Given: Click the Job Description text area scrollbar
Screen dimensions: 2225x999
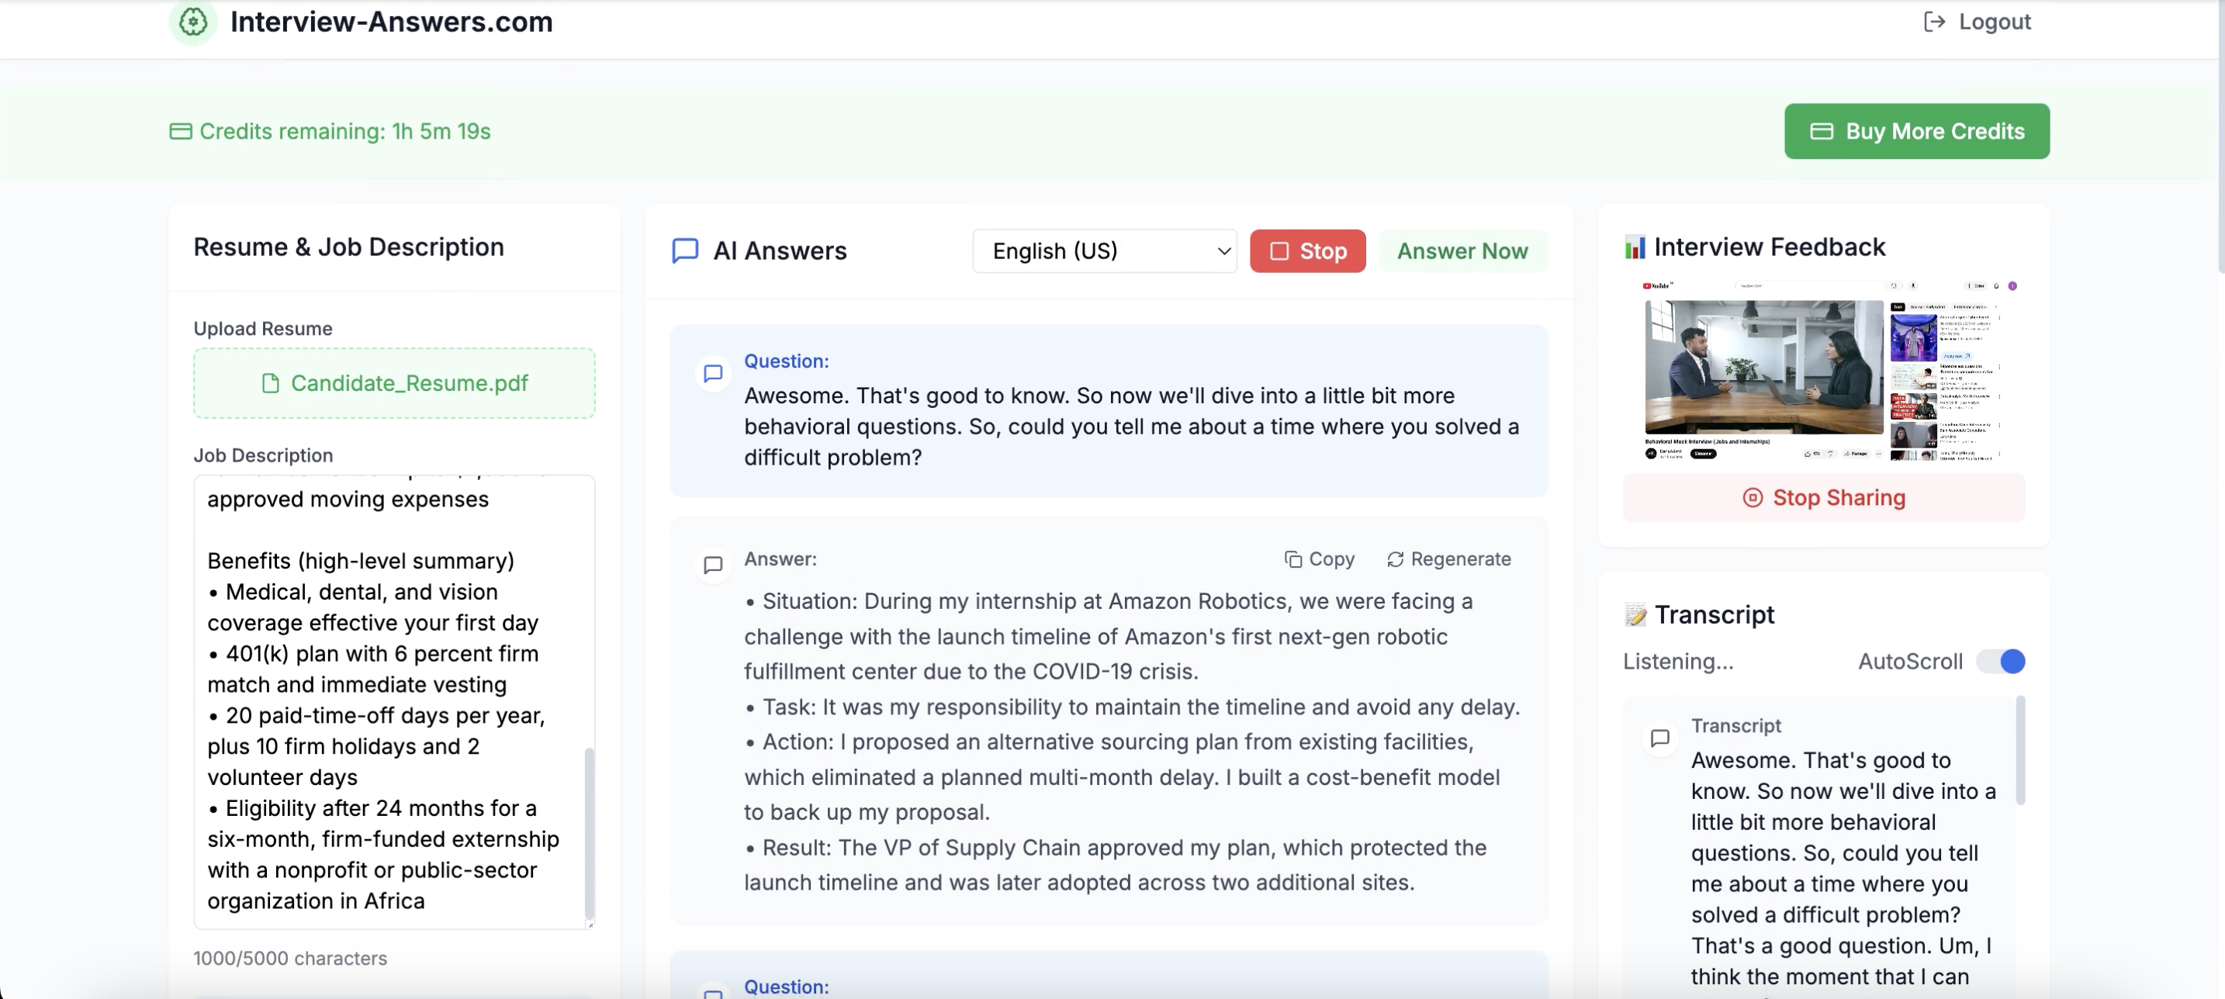Looking at the screenshot, I should [589, 832].
